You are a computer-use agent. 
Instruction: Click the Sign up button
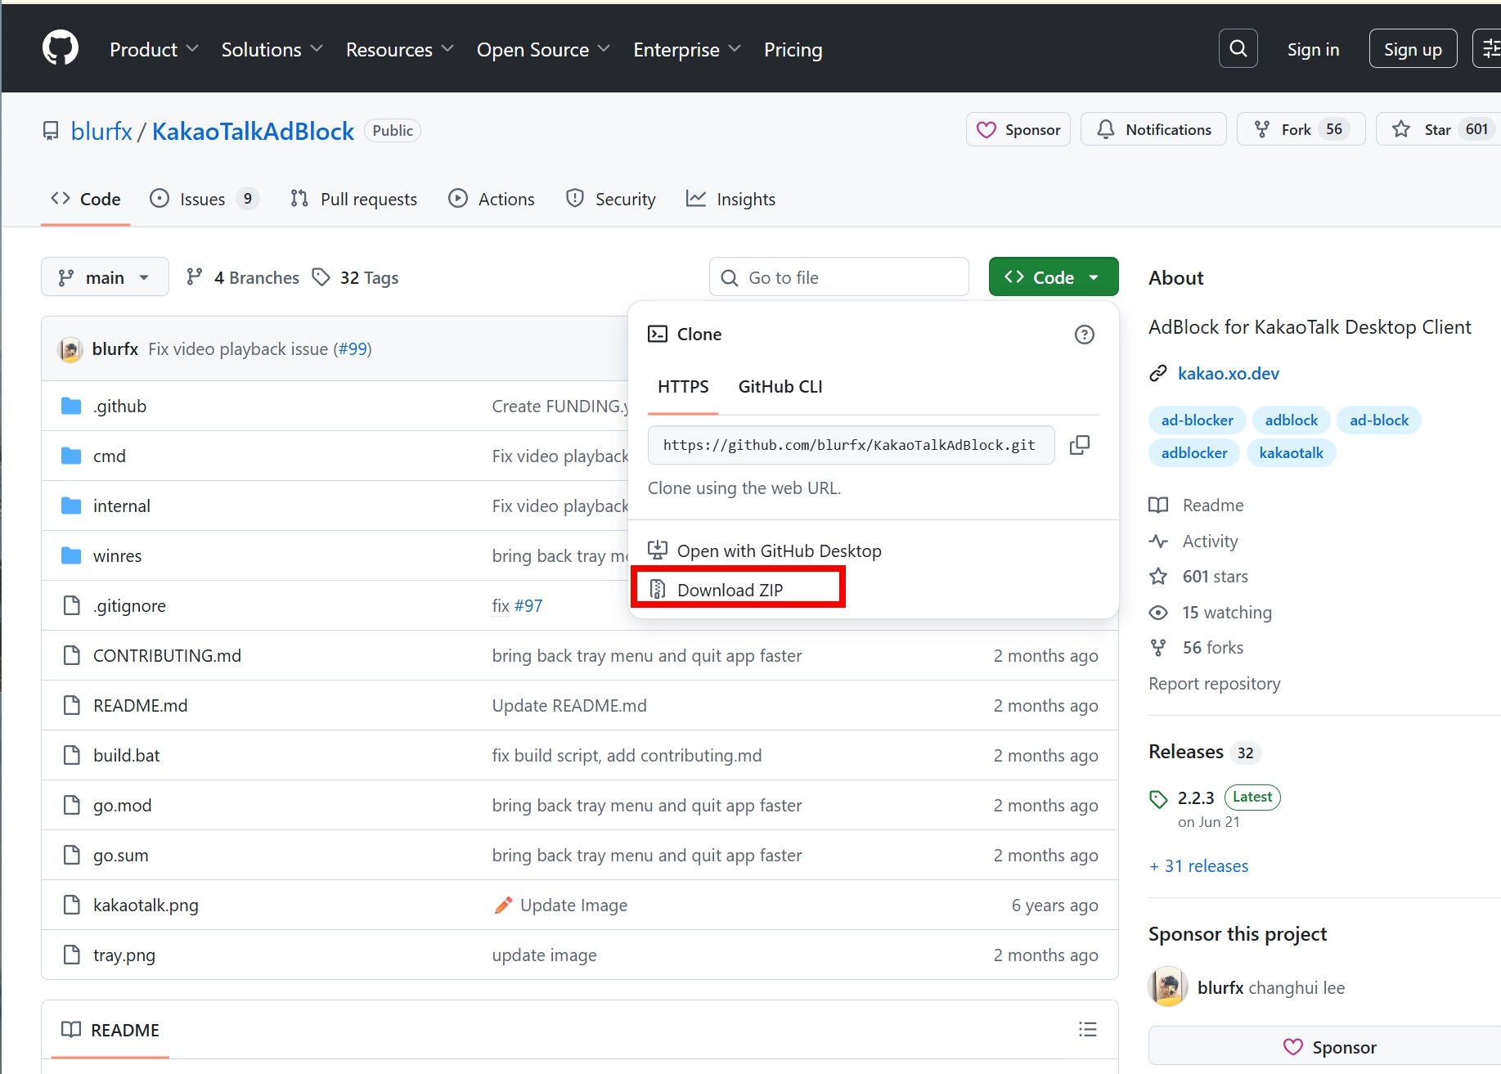pos(1413,49)
